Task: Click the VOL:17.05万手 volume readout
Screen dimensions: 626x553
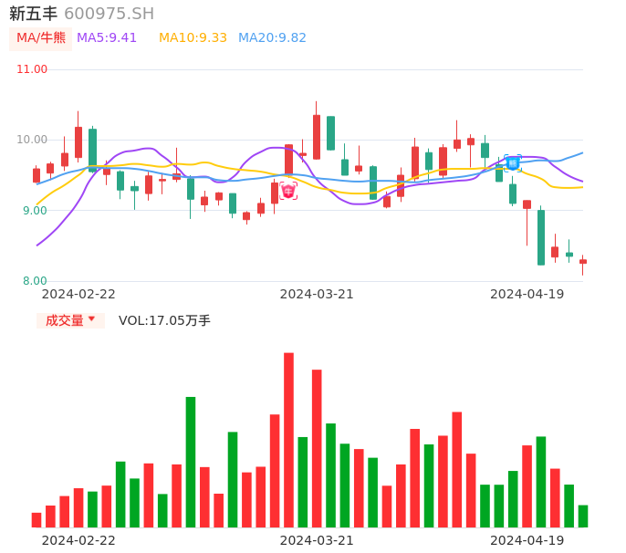Action: coord(164,320)
